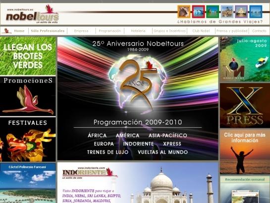Open the purple-framed Taj Mahal thumbnail

point(241,12)
